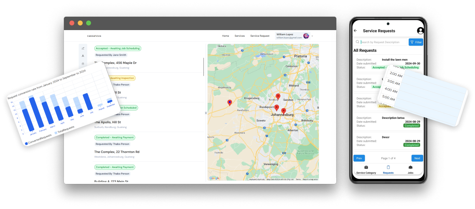Viewport: 475px width, 209px height.
Task: Select 2:00 AM in the time card
Action: click(x=396, y=74)
